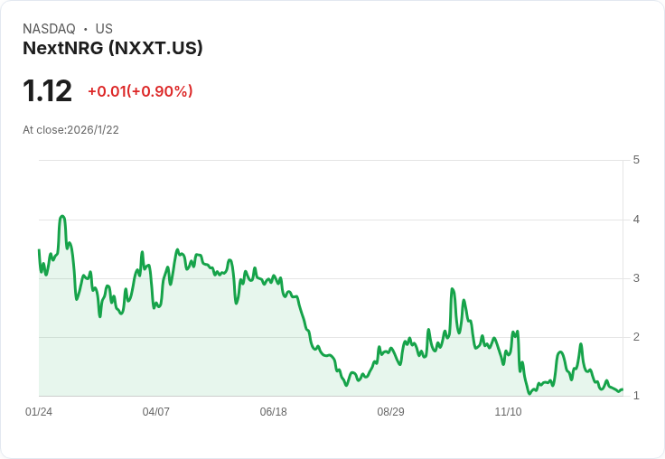Click the y-axis label 4
The width and height of the screenshot is (665, 459).
637,220
